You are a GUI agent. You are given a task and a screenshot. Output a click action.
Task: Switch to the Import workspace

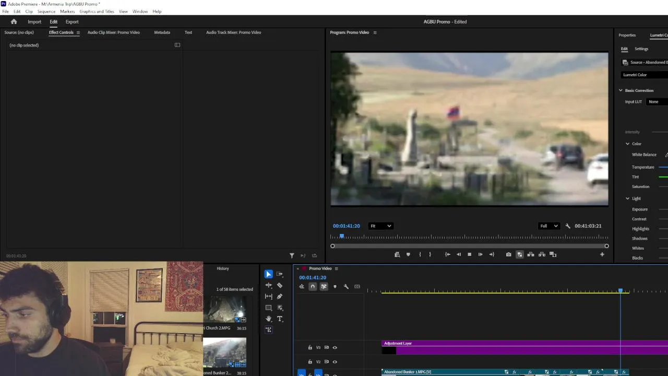point(34,21)
